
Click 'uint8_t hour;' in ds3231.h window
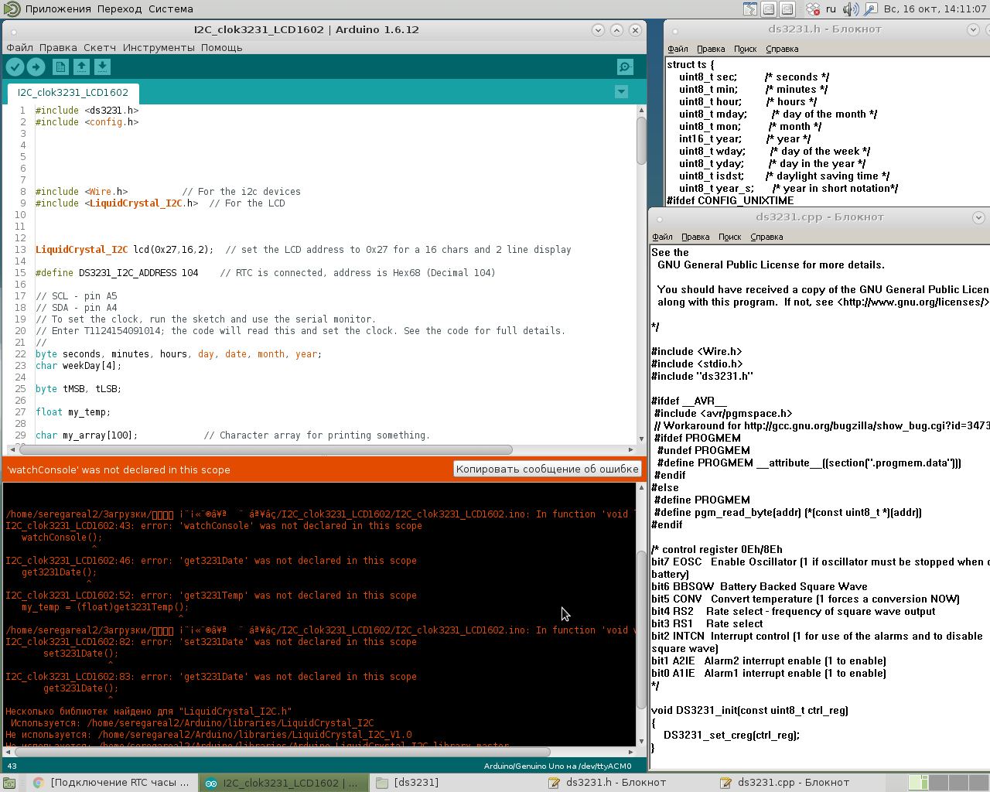710,102
